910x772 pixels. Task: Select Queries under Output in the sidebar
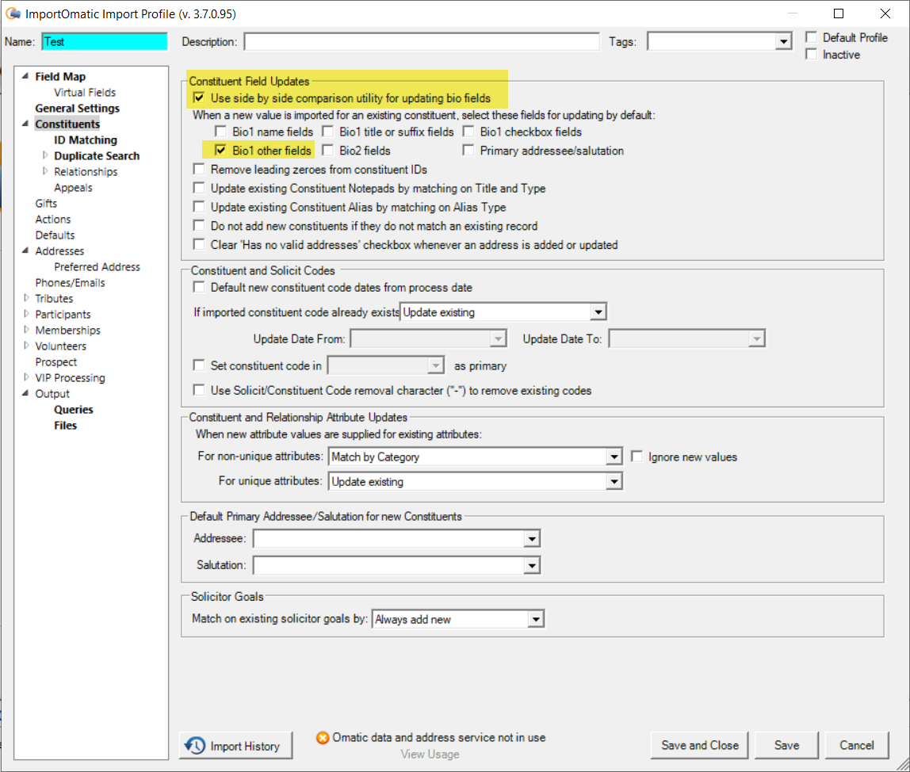73,409
